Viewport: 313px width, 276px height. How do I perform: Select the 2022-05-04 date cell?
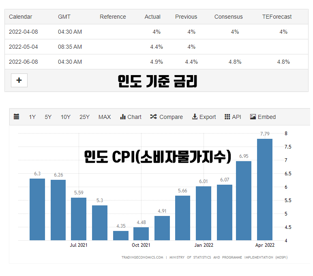pyautogui.click(x=24, y=47)
